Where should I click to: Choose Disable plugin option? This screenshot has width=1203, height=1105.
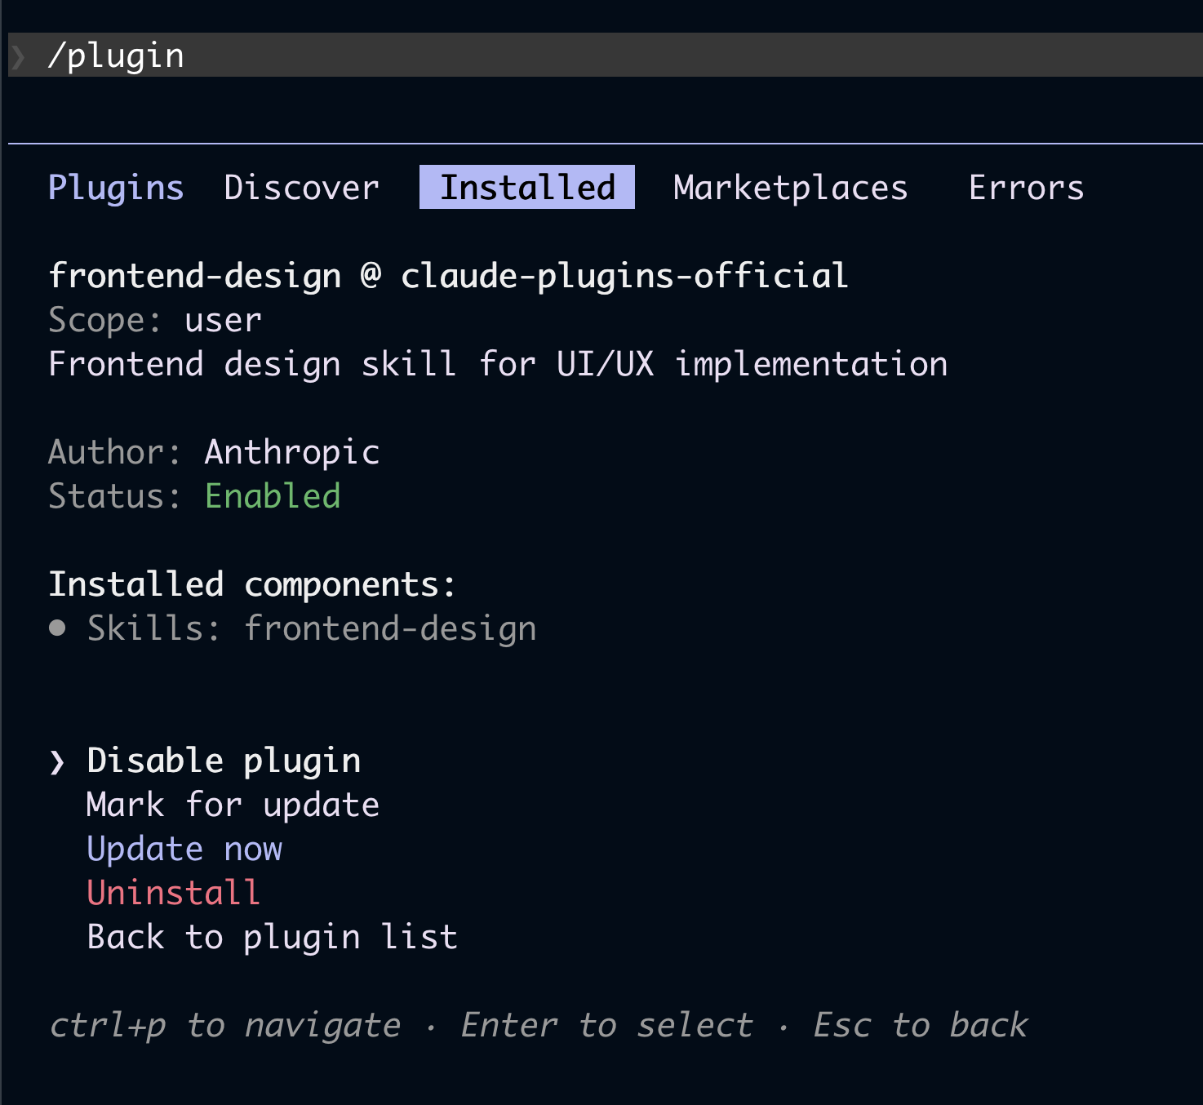tap(224, 761)
